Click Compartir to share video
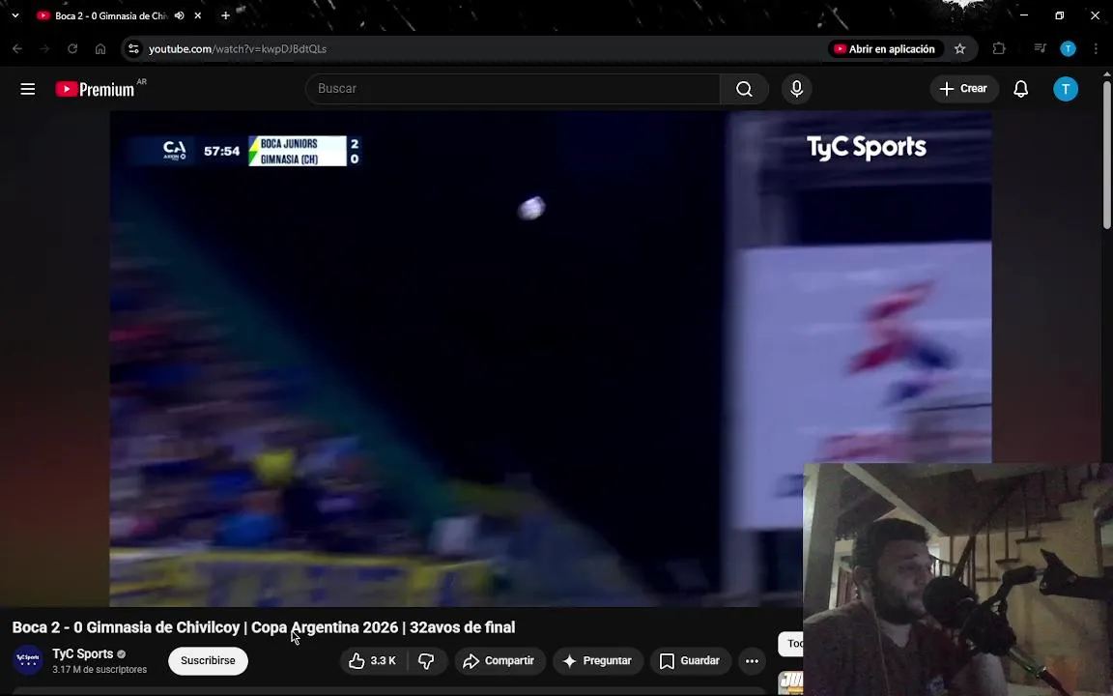Image resolution: width=1113 pixels, height=696 pixels. tap(499, 660)
